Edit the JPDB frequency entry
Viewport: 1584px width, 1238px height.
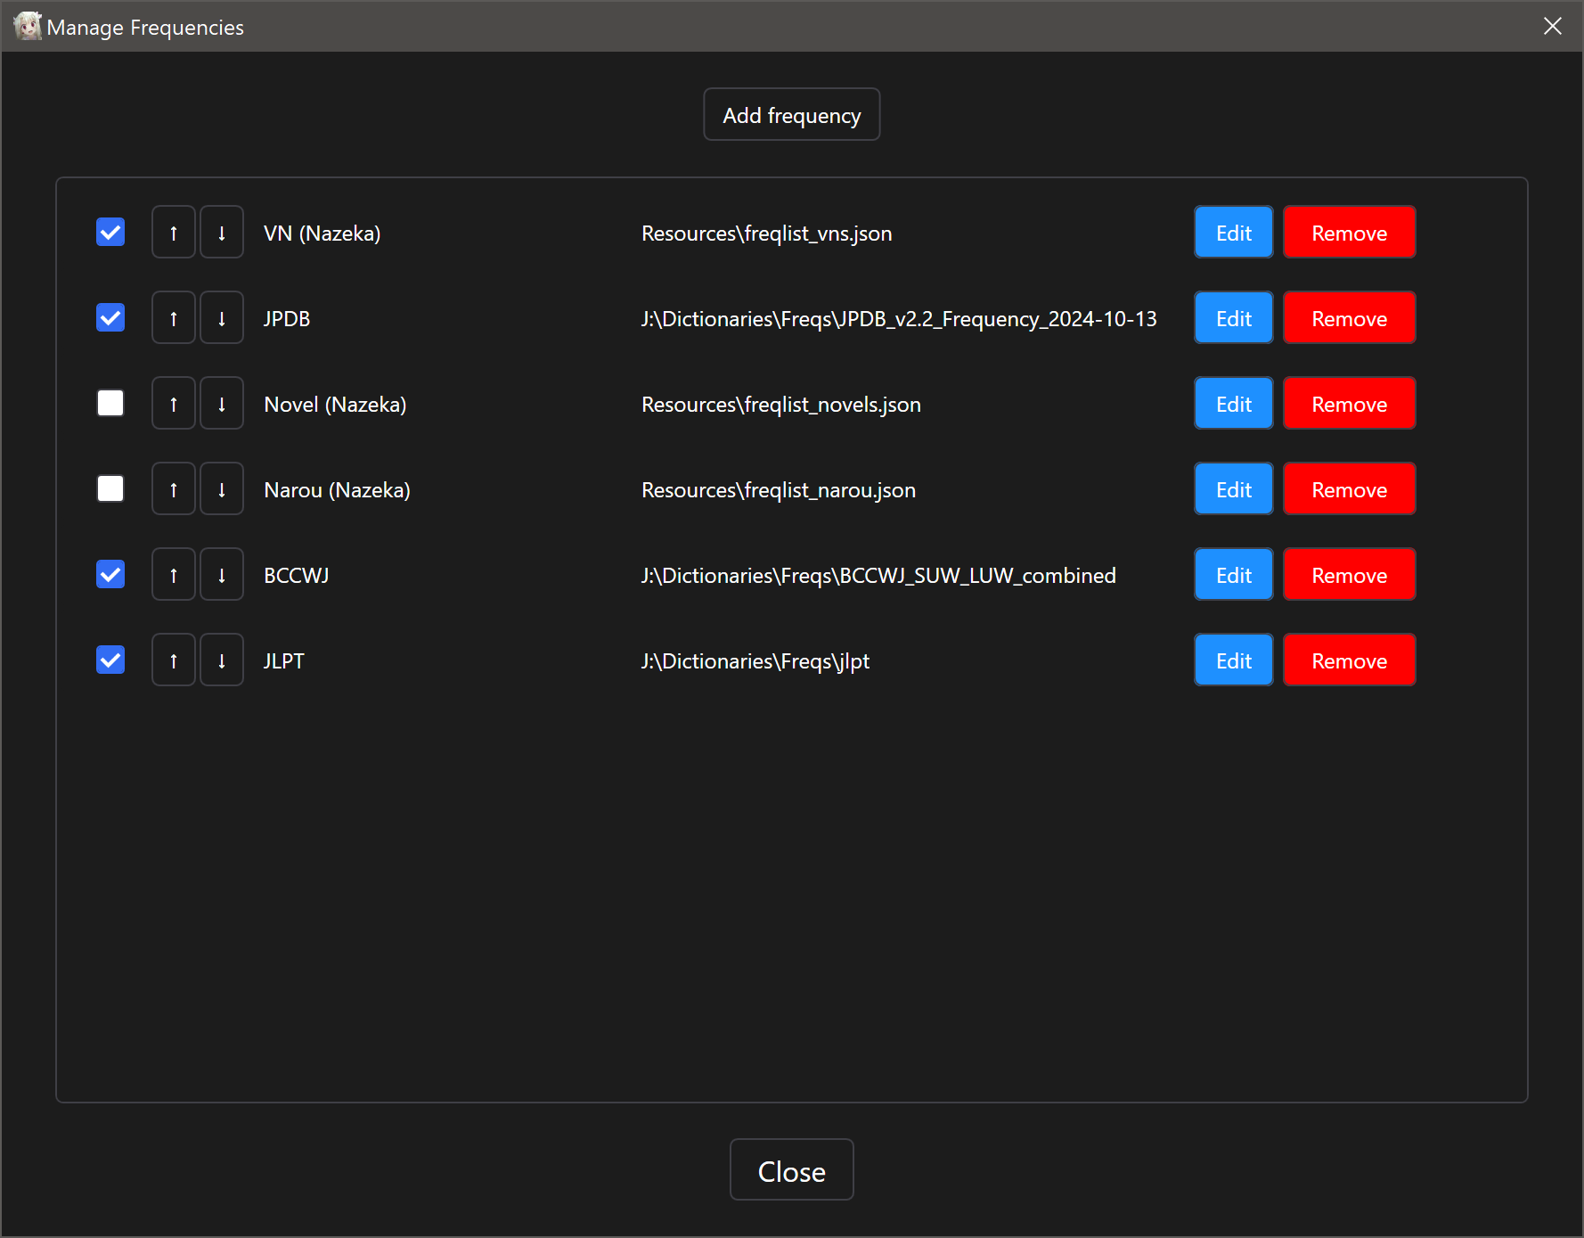click(x=1233, y=318)
